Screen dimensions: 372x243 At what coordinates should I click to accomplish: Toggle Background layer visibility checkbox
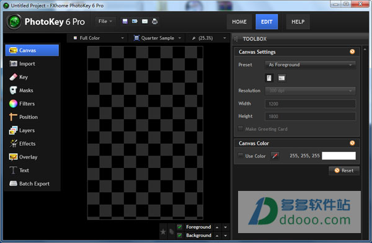point(180,235)
